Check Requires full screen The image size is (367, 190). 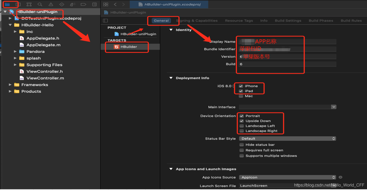coord(242,150)
